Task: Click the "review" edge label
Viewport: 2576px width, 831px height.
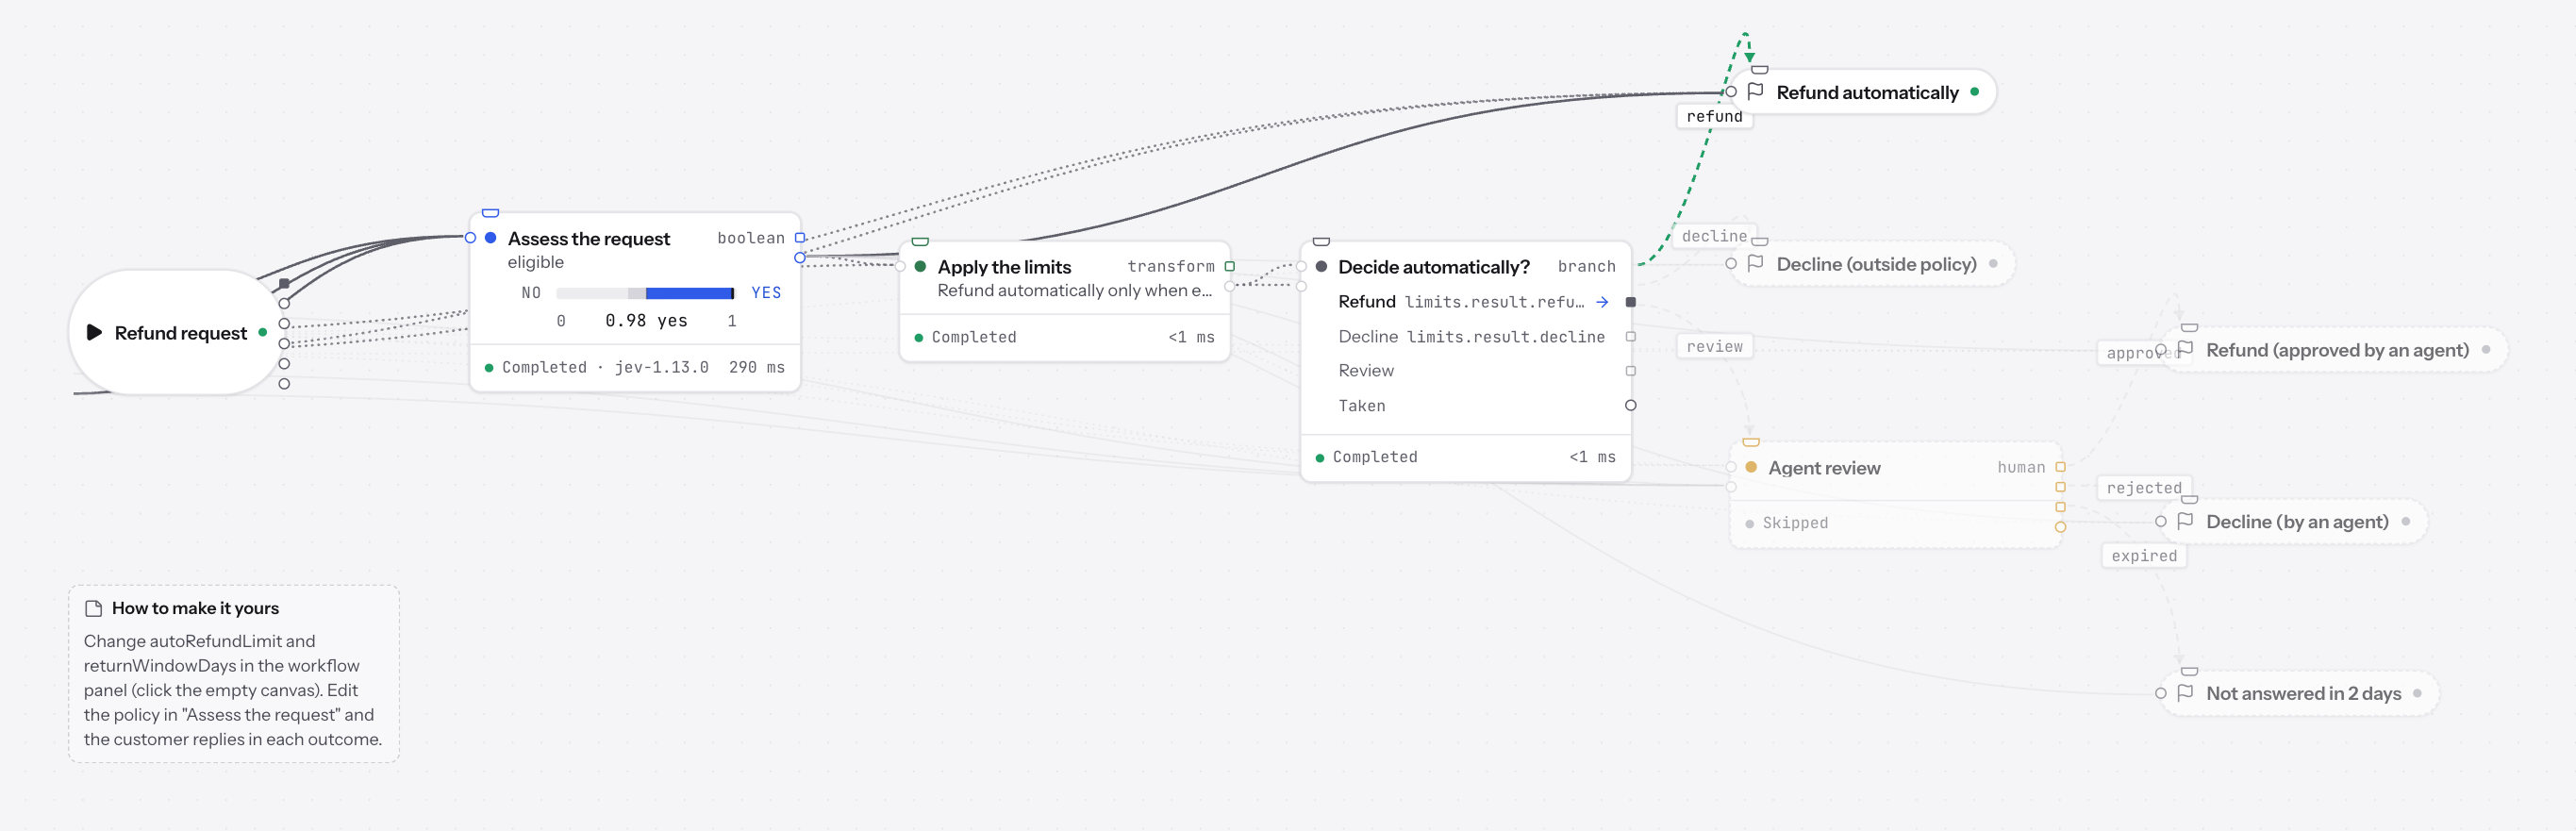Action: point(1714,346)
